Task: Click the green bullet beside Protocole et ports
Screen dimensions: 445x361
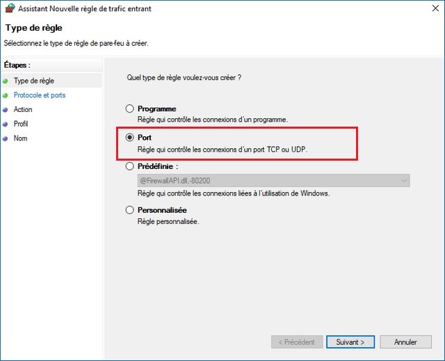Action: tap(6, 95)
